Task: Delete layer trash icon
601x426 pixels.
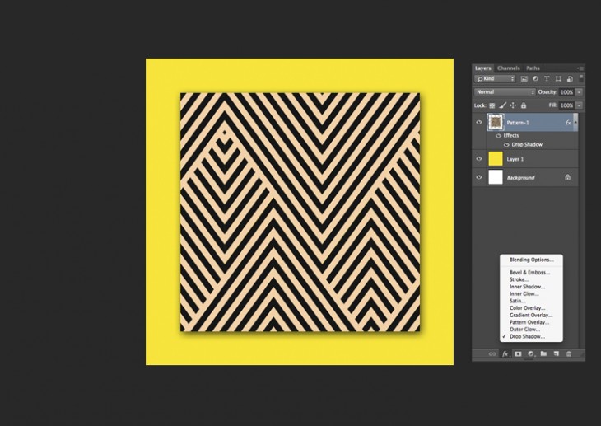Action: [x=569, y=353]
